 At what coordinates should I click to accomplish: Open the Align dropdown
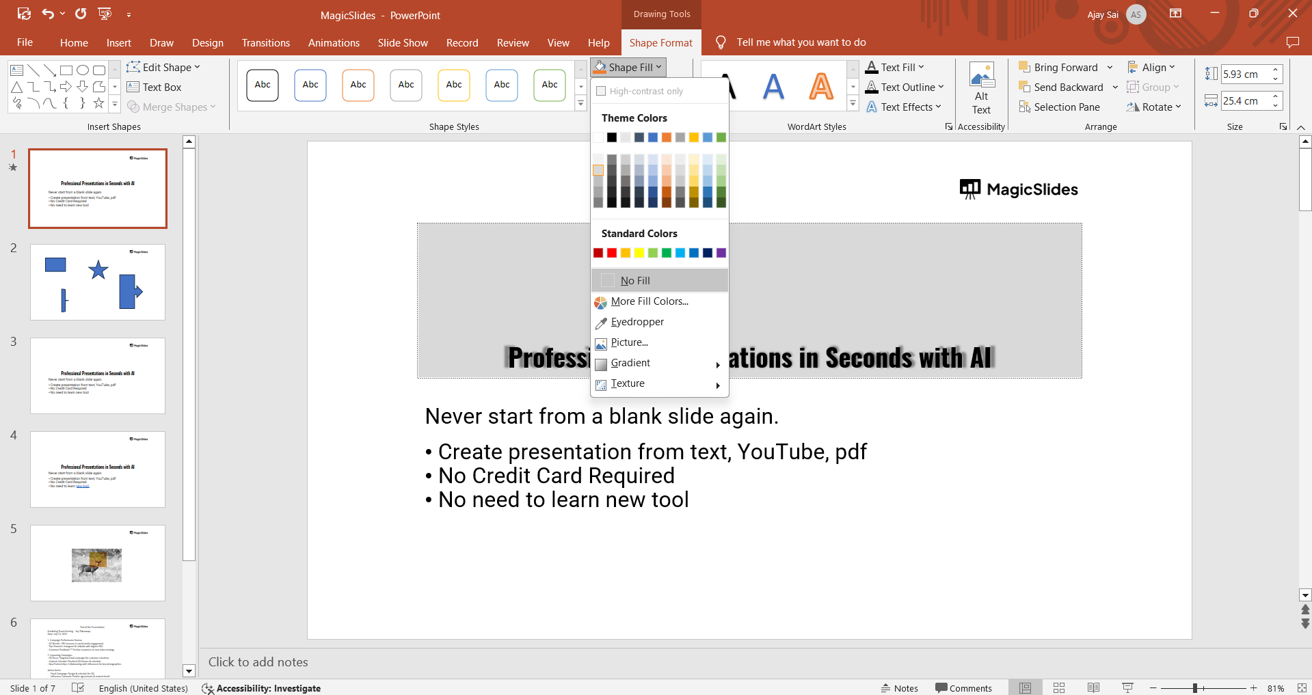pyautogui.click(x=1151, y=67)
